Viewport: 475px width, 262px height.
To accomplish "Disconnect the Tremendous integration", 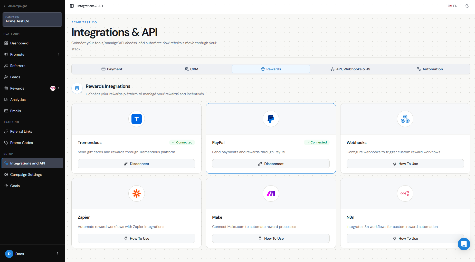I will pos(136,164).
